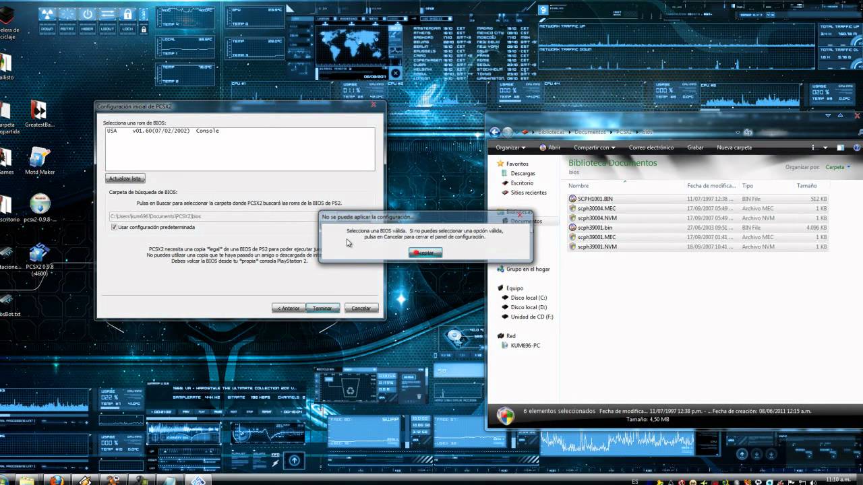This screenshot has width=863, height=485.
Task: Open GreatestBa... desktop shortcut
Action: (x=39, y=114)
